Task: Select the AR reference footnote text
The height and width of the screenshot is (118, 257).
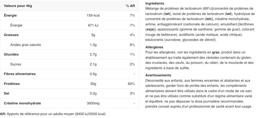Action: point(53,114)
